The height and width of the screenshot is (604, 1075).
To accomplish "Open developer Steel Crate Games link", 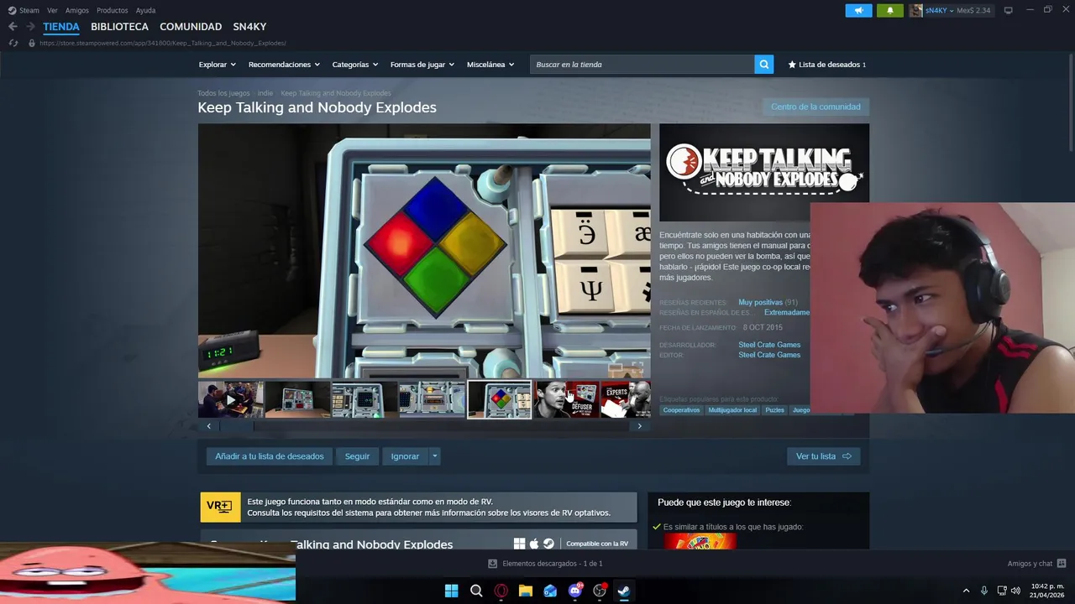I will tap(769, 345).
